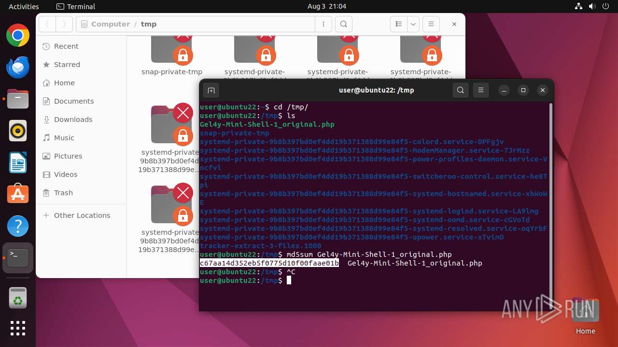Open the clock and calendar menu

coord(327,6)
